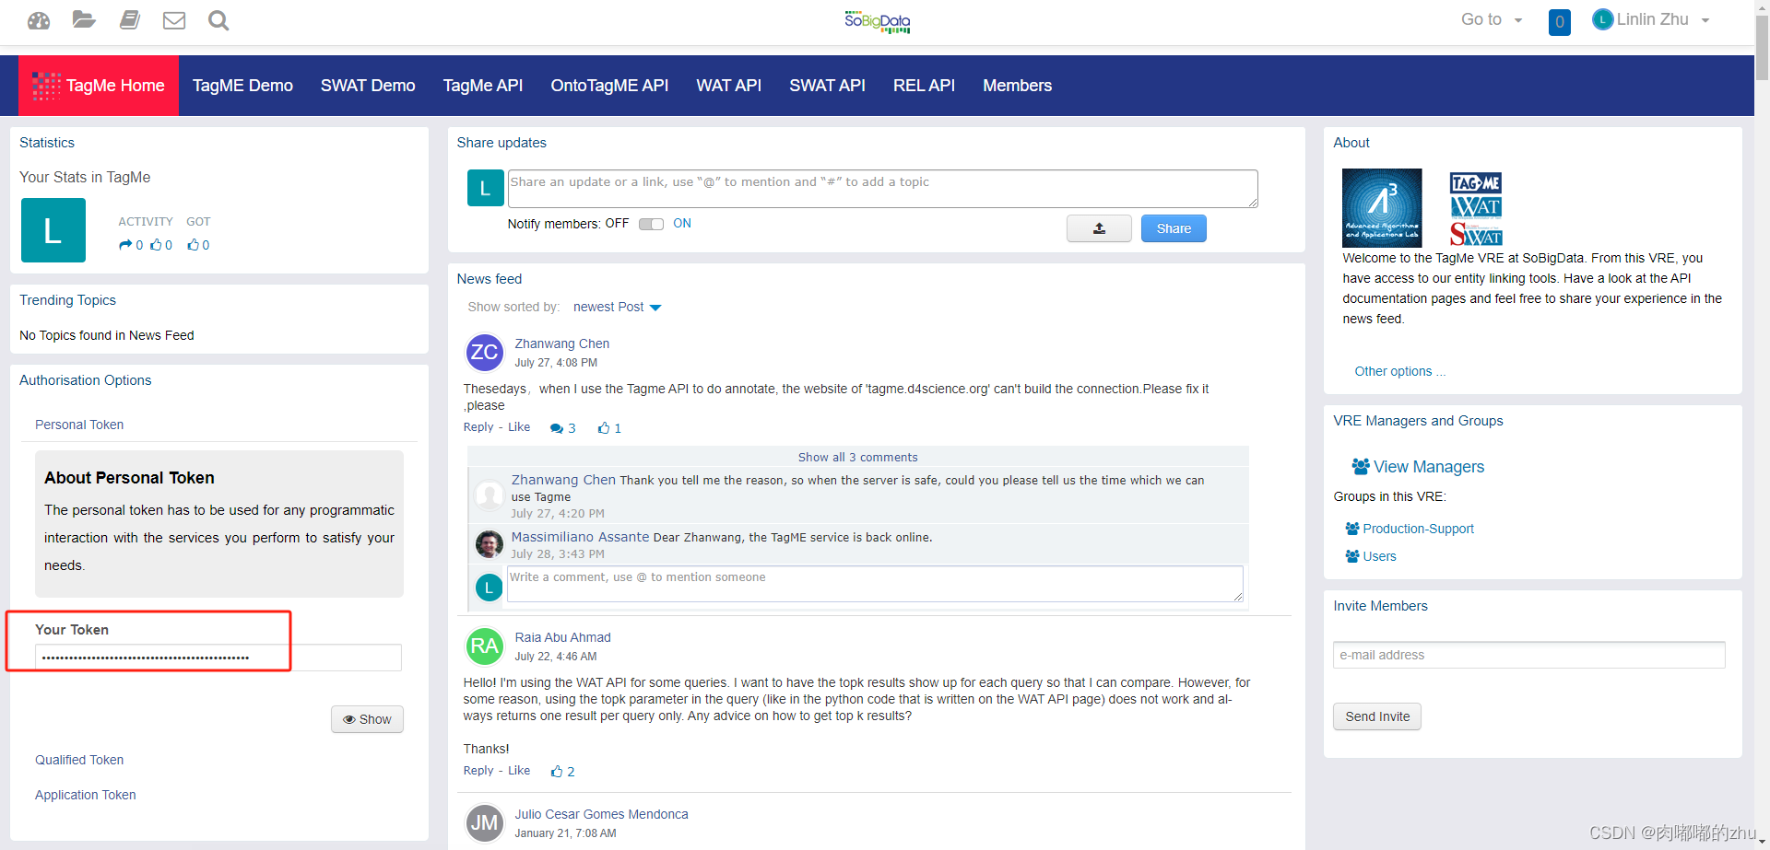Click the JM avatar of Julio Cesar
Image resolution: width=1770 pixels, height=850 pixels.
tap(485, 822)
